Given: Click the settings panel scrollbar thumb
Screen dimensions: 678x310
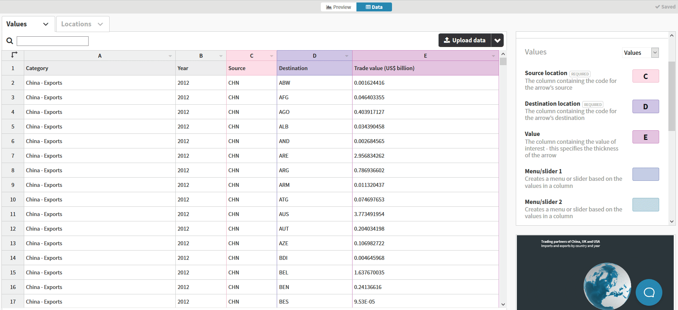Looking at the screenshot, I should pos(672,96).
